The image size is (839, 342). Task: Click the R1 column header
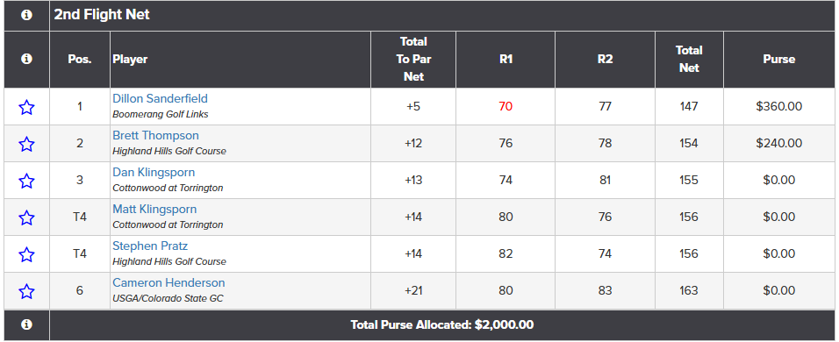click(x=506, y=60)
